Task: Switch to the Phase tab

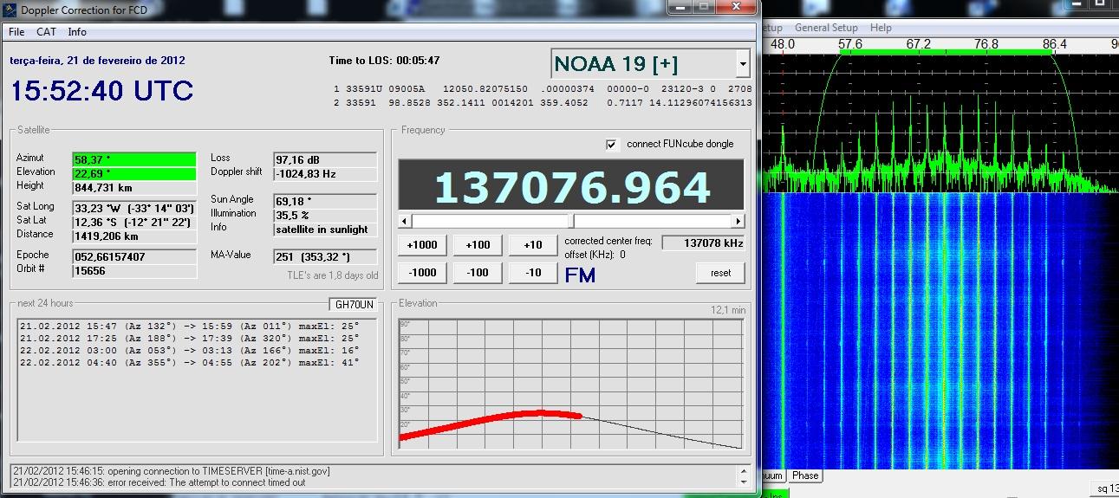Action: pos(804,475)
